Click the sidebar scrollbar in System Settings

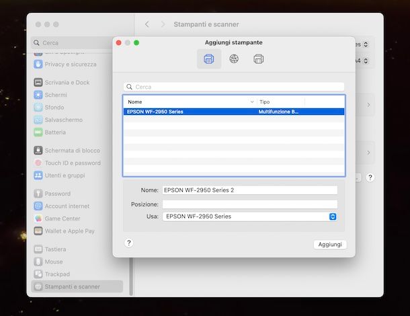[x=131, y=276]
